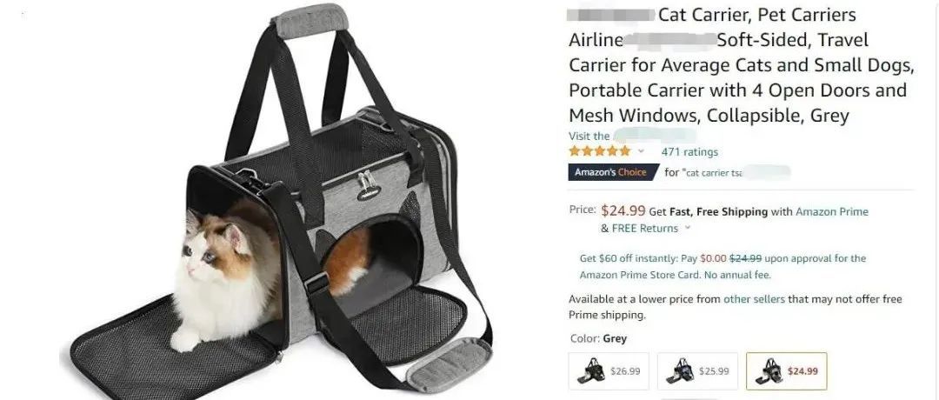Image resolution: width=939 pixels, height=400 pixels.
Task: Expand the FREE Returns dropdown arrow
Action: [x=688, y=228]
